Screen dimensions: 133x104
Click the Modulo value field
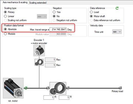58,34
